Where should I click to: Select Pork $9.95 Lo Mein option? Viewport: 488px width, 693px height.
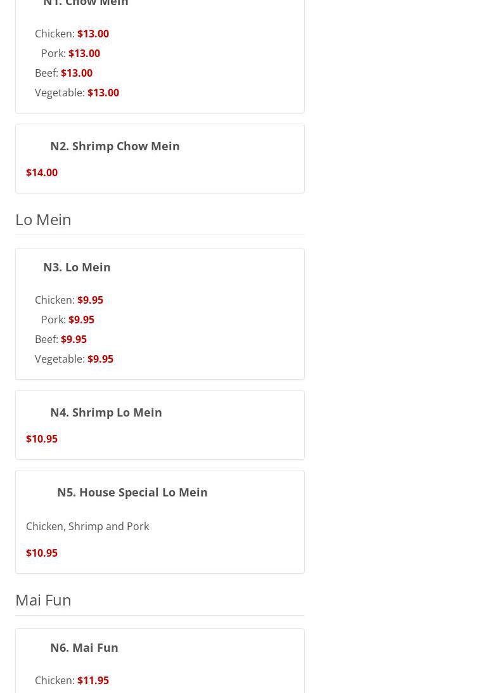(67, 320)
